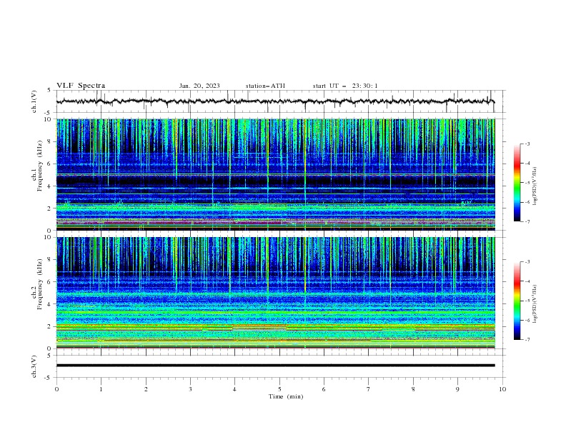Screen dimensions: 566x437
Task: Click the ch.2 spectrogram color bar
Action: pyautogui.click(x=517, y=301)
